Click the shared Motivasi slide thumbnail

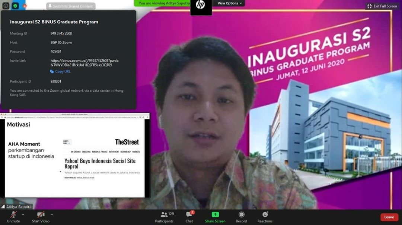coord(75,156)
